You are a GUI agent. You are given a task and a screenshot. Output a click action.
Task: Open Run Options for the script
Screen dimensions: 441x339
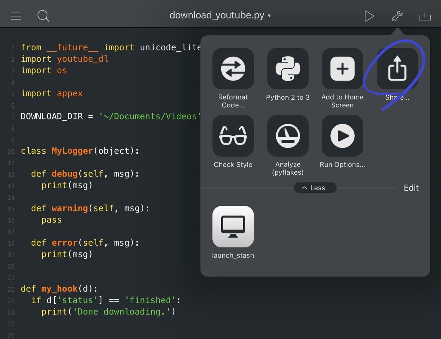[x=342, y=136]
